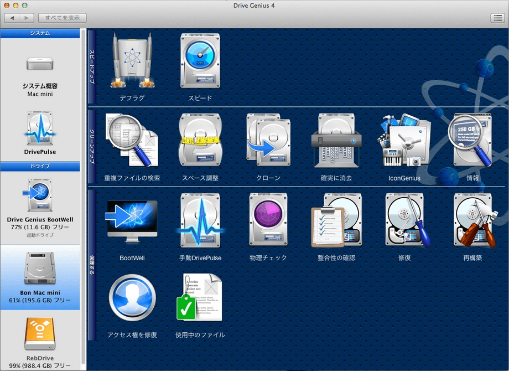Screen dimensions: 509x371
Task: Select the 修復 screwdriver repair icon
Action: click(x=408, y=220)
